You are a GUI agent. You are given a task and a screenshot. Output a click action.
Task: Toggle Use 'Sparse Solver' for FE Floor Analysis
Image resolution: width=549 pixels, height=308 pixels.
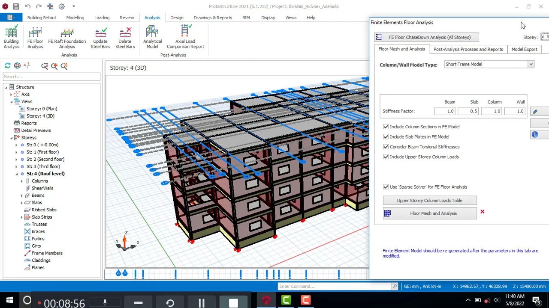point(386,187)
